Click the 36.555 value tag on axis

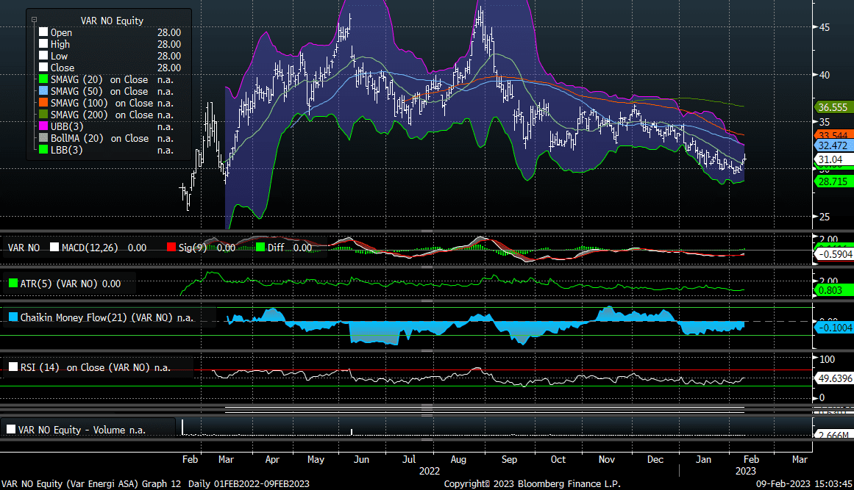(833, 107)
